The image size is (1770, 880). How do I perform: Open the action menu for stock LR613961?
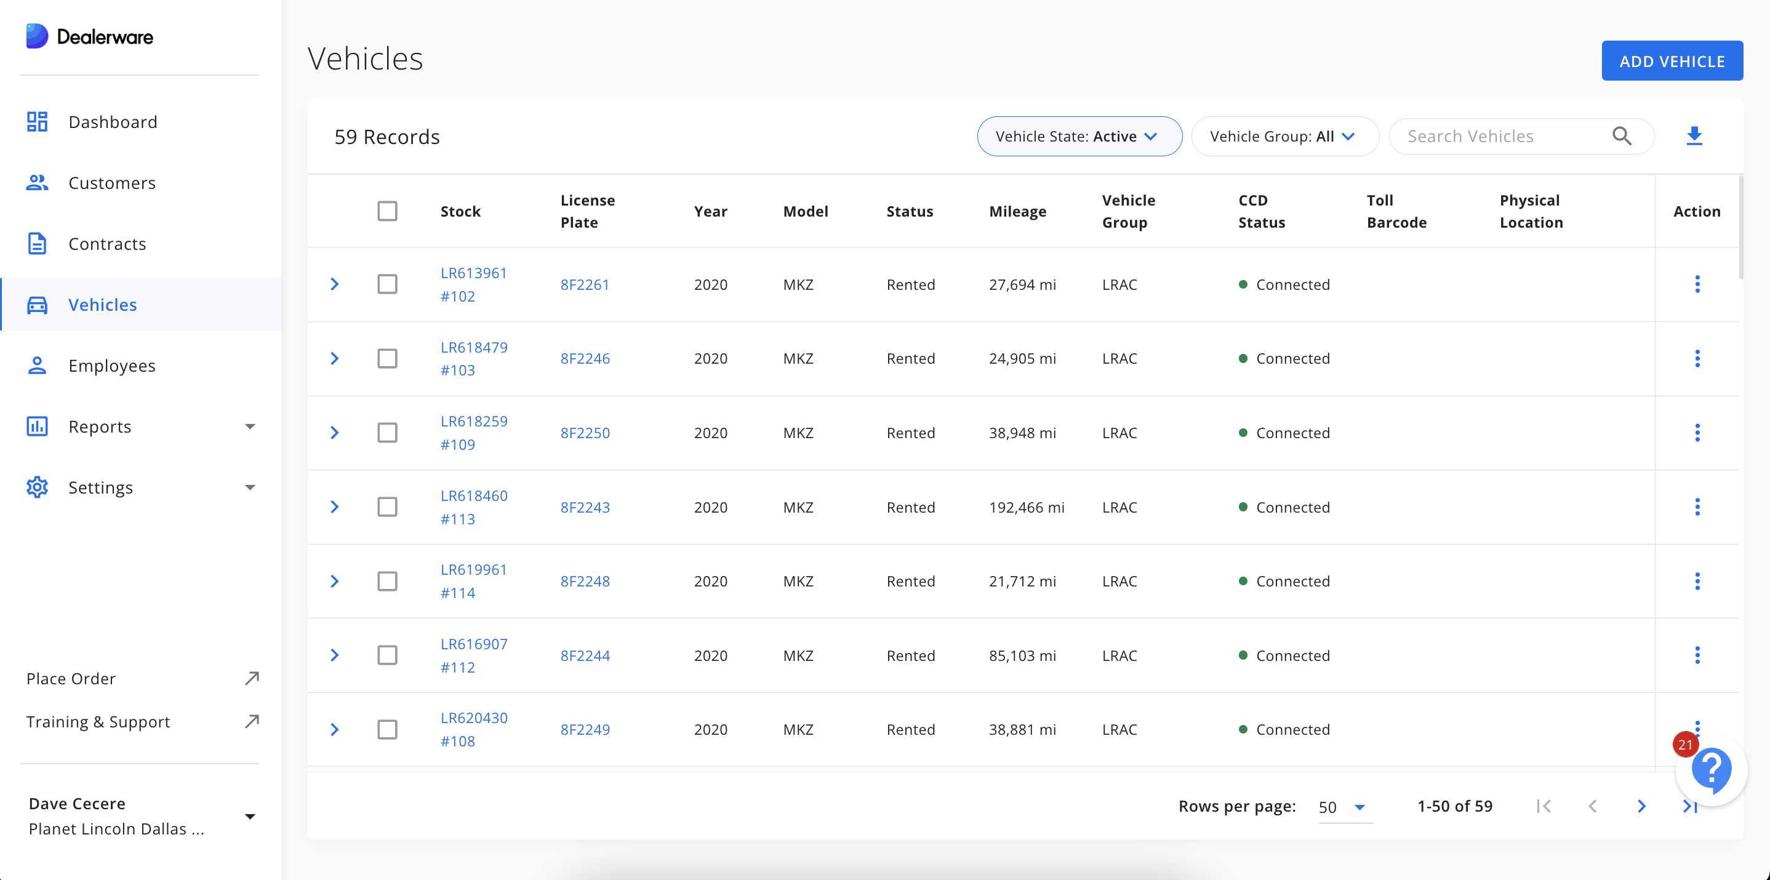[x=1697, y=284]
